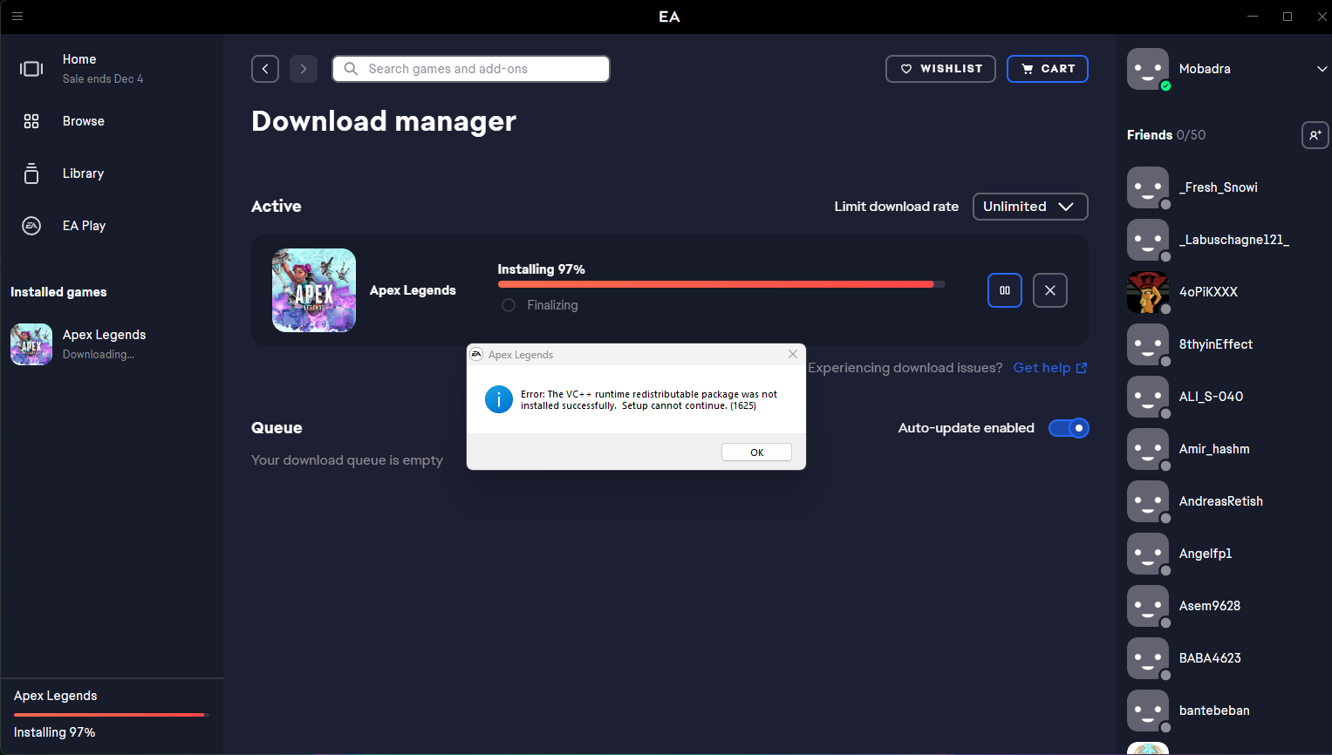This screenshot has height=755, width=1332.
Task: Click the Library icon in sidebar
Action: click(31, 173)
